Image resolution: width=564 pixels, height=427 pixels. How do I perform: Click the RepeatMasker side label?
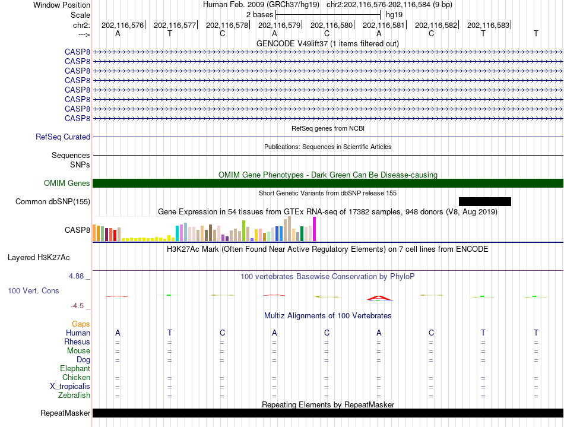[x=65, y=413]
